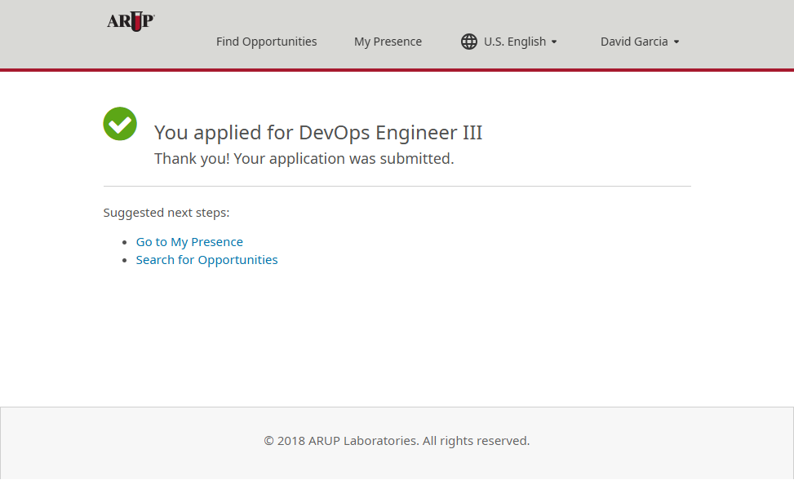This screenshot has width=794, height=480.
Task: Click the globe language icon
Action: pyautogui.click(x=468, y=42)
